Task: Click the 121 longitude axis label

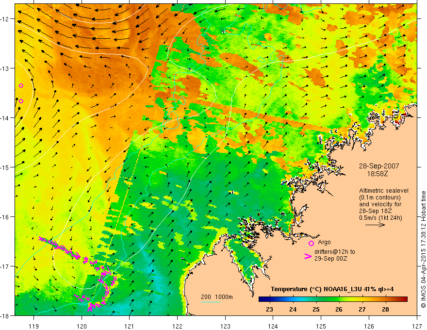Action: click(x=130, y=326)
